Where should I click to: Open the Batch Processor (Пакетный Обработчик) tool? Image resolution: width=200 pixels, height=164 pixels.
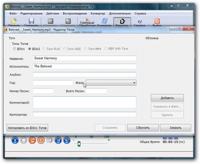tap(88, 22)
